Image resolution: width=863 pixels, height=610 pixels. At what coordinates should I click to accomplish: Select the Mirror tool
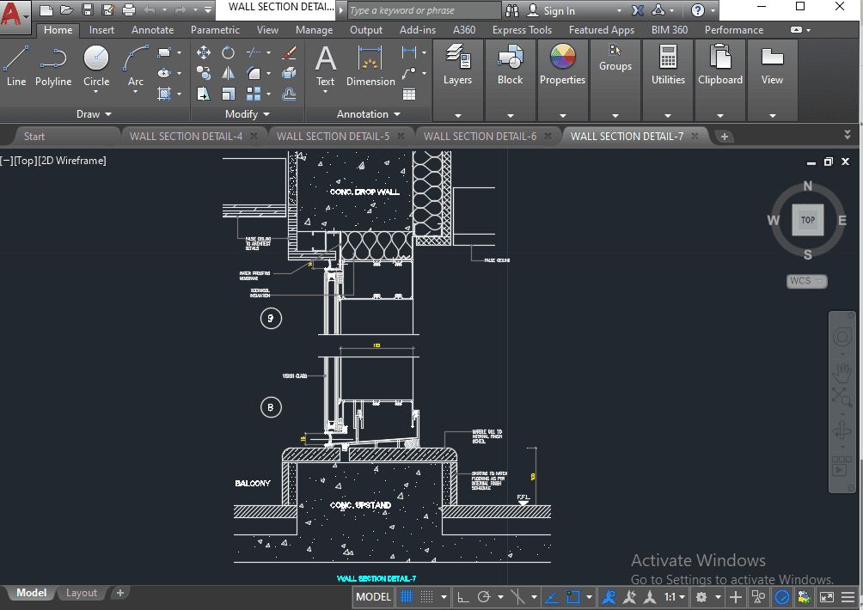(229, 73)
